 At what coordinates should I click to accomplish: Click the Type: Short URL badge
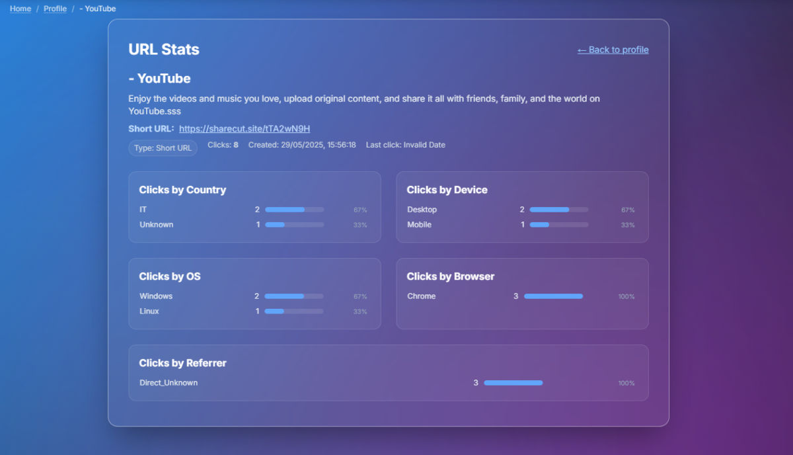click(163, 148)
